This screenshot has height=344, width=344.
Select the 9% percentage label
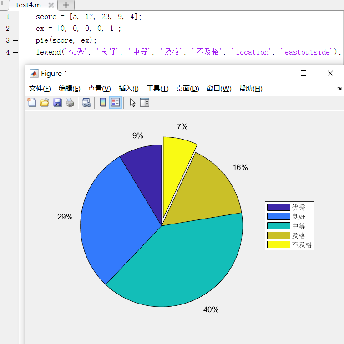pyautogui.click(x=138, y=135)
